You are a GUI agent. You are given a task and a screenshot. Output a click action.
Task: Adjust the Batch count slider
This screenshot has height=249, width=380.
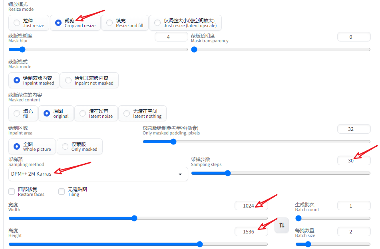pos(333,218)
